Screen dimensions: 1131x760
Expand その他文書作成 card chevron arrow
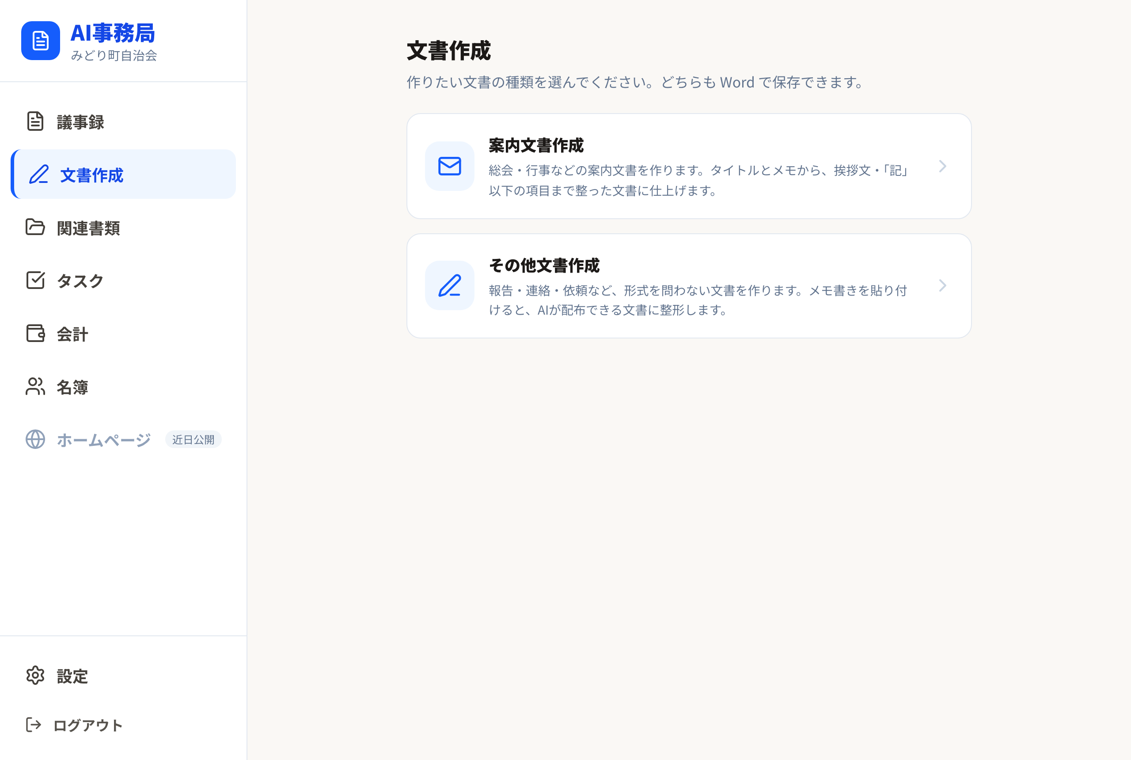942,285
